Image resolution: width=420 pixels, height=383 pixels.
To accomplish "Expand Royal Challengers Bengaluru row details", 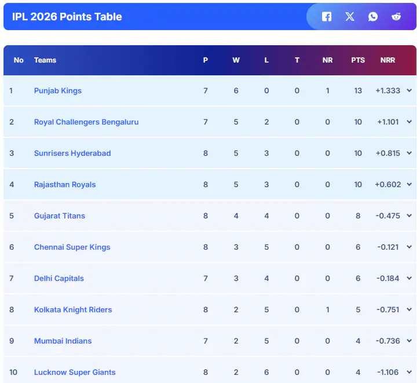I will pos(409,122).
